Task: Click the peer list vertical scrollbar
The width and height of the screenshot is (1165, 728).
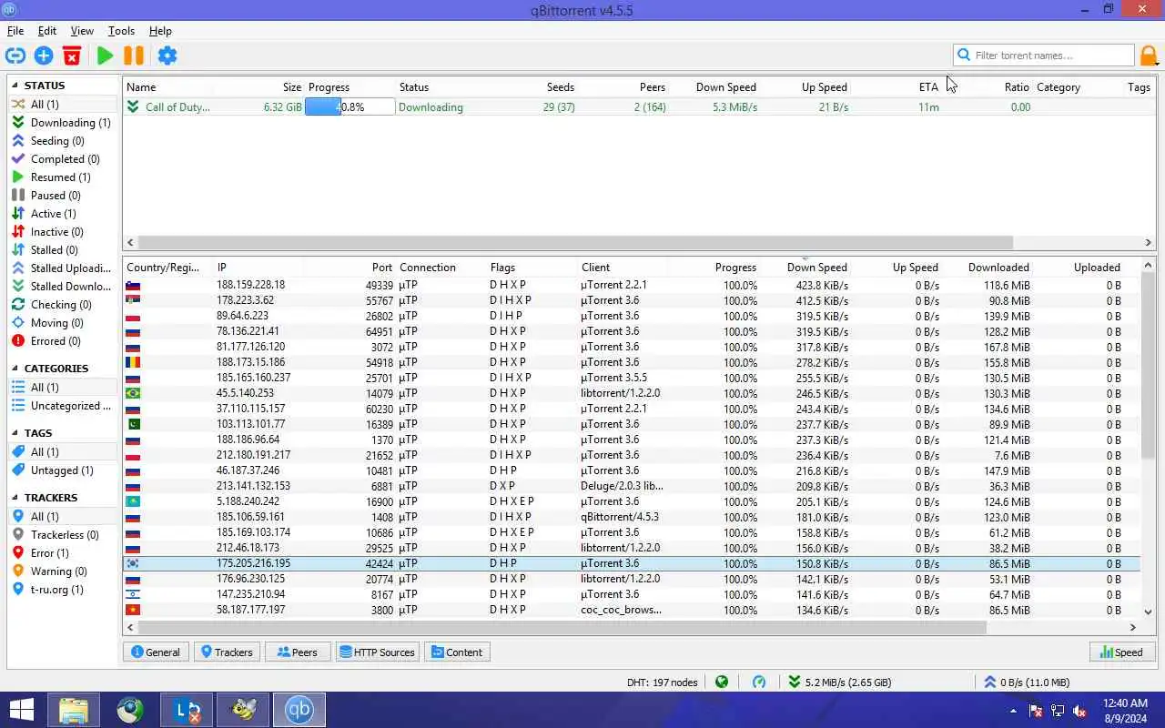Action: (x=1149, y=366)
